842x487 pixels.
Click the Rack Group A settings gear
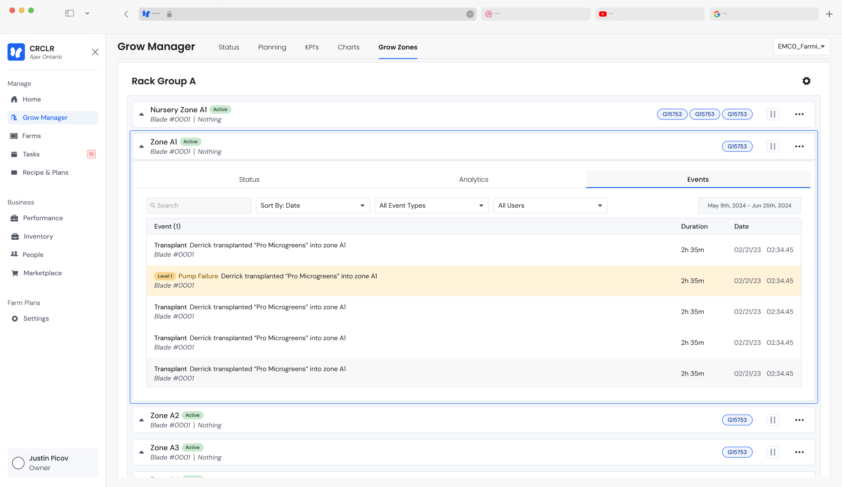(806, 81)
